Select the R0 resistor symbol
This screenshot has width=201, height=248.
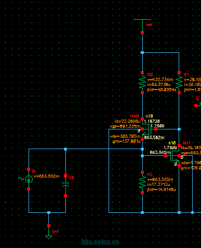click(142, 83)
